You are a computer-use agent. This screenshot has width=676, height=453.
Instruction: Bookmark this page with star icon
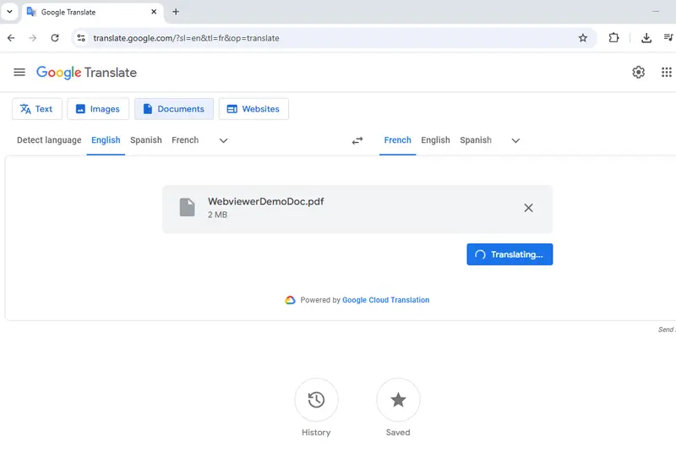(583, 38)
